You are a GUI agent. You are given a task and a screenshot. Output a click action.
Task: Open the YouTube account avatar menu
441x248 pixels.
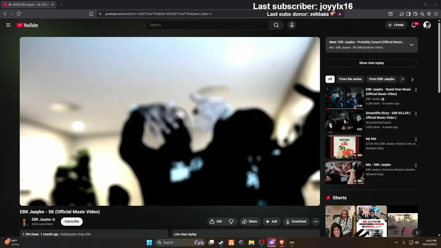(x=427, y=25)
